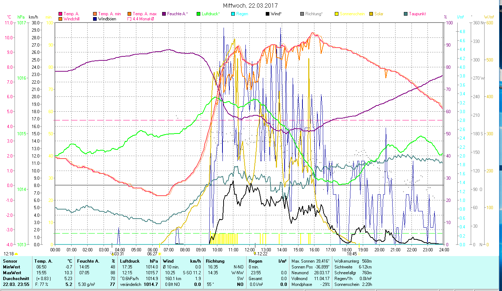This screenshot has width=502, height=291.
Task: Click the current pressure value '1014.7'
Action: (151, 284)
